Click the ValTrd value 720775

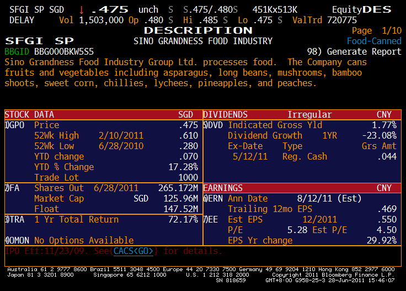(x=342, y=20)
